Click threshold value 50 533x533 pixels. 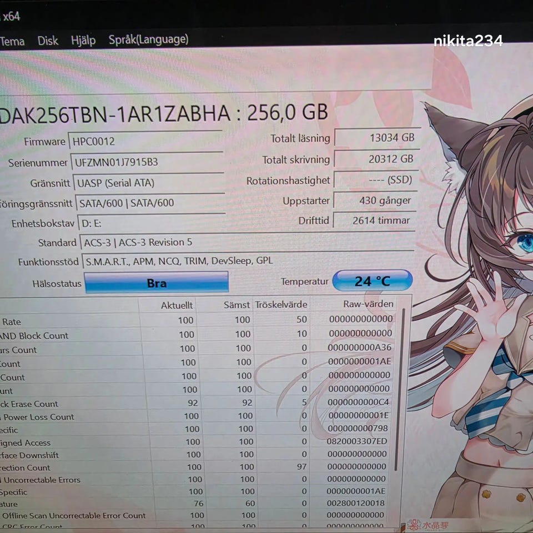301,319
